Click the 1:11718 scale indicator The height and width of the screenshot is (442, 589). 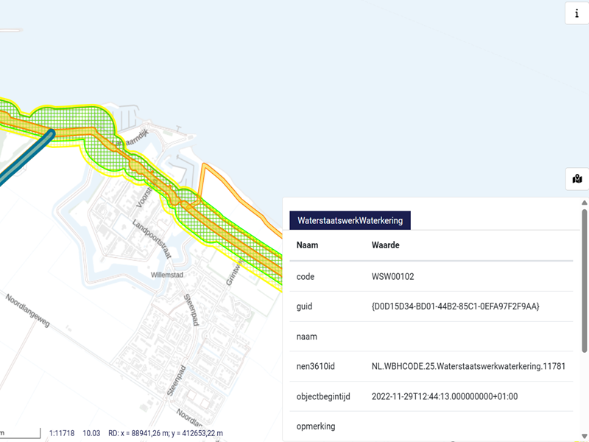pos(62,433)
